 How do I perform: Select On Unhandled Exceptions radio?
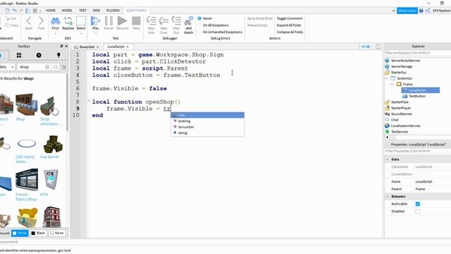point(199,32)
